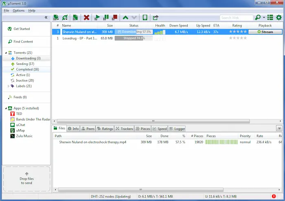This screenshot has height=201, width=285.
Task: Click into Search Web field
Action: [x=236, y=18]
